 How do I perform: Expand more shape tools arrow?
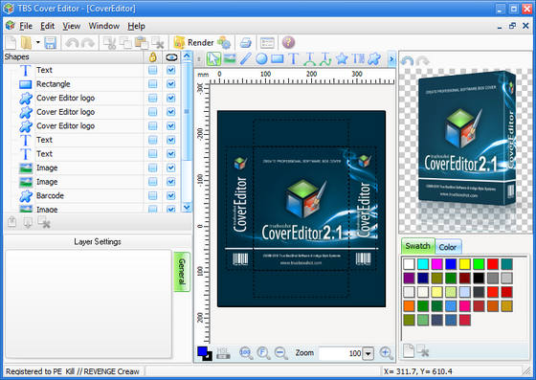click(x=391, y=59)
